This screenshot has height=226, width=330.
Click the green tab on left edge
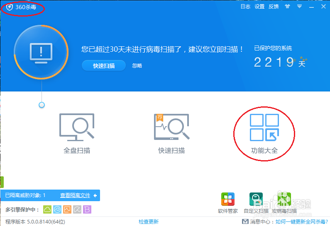click(2, 182)
